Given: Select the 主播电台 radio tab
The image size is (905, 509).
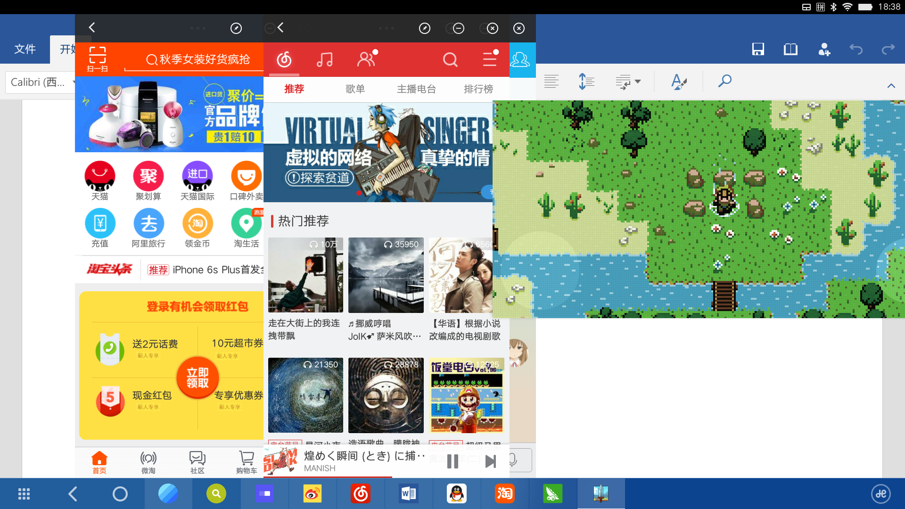Looking at the screenshot, I should pyautogui.click(x=417, y=89).
